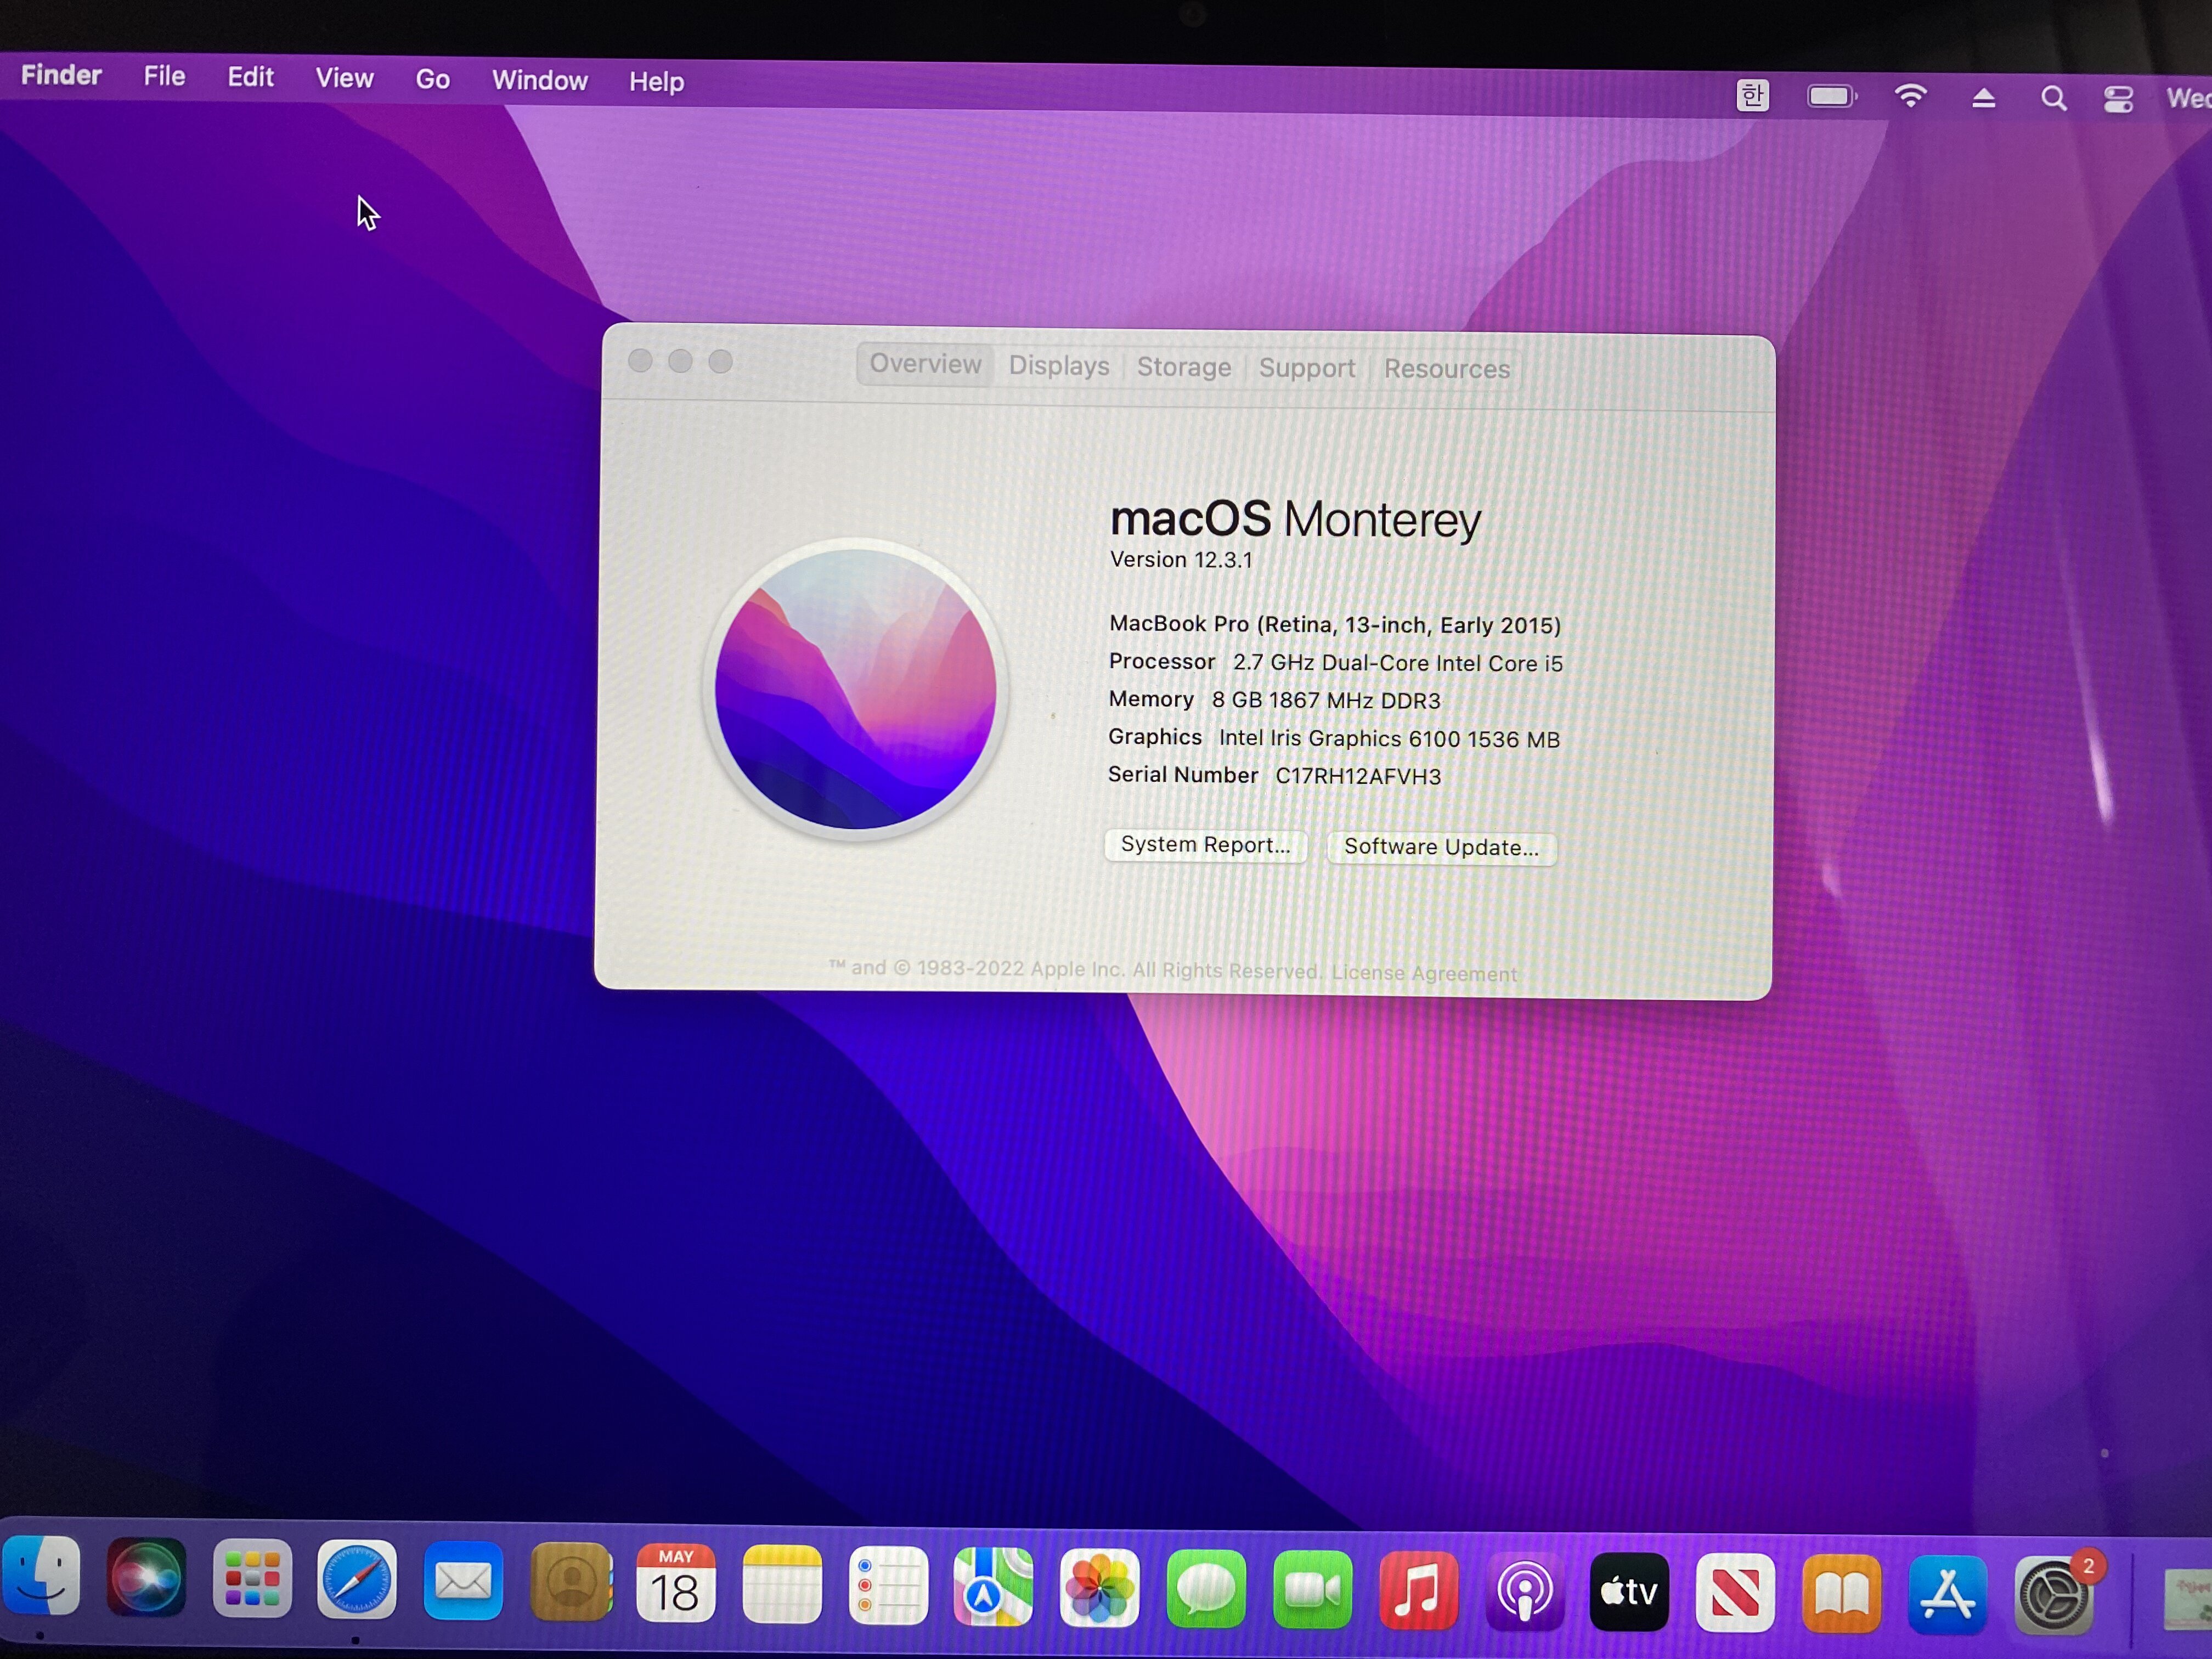Open the Window menu
The image size is (2212, 1659).
click(x=539, y=80)
